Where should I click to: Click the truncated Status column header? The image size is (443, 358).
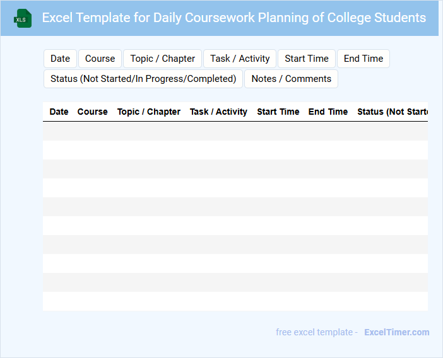(392, 112)
